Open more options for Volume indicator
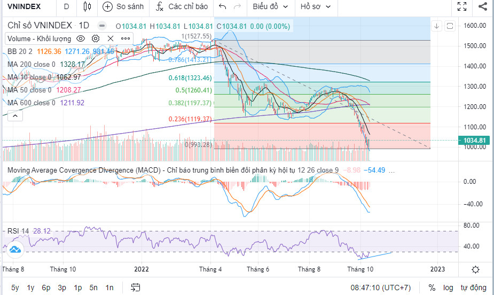Image resolution: width=494 pixels, height=295 pixels. click(126, 38)
